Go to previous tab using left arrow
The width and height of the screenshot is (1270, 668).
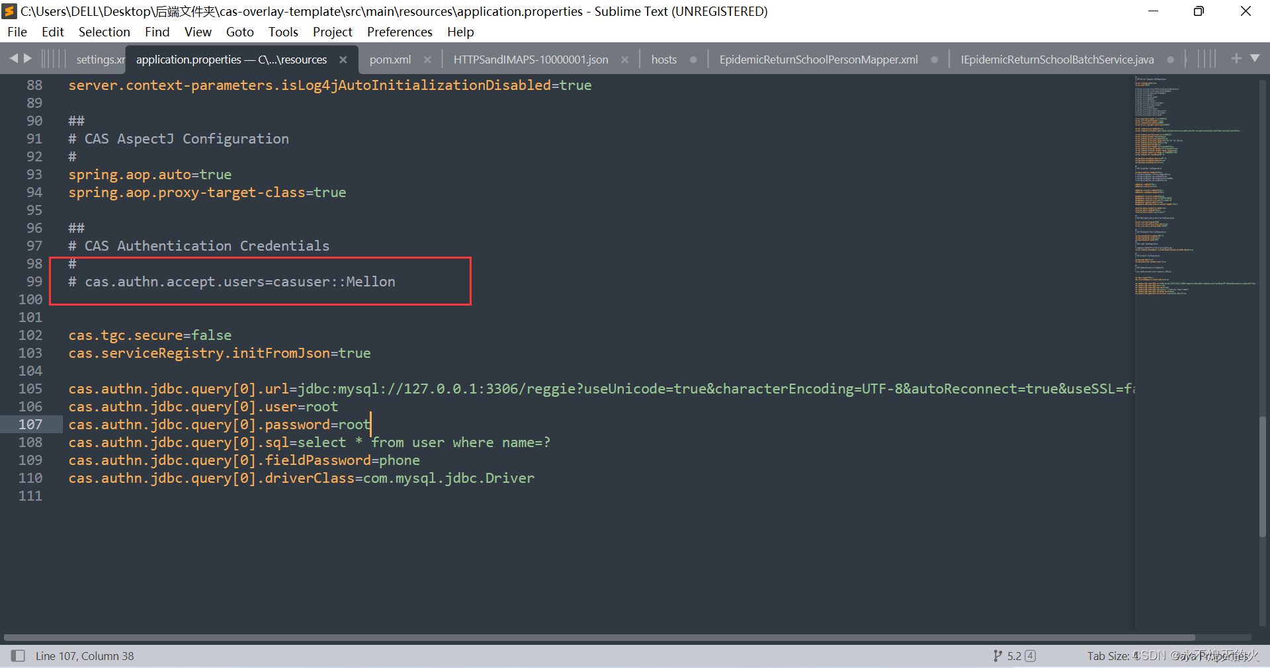(14, 58)
